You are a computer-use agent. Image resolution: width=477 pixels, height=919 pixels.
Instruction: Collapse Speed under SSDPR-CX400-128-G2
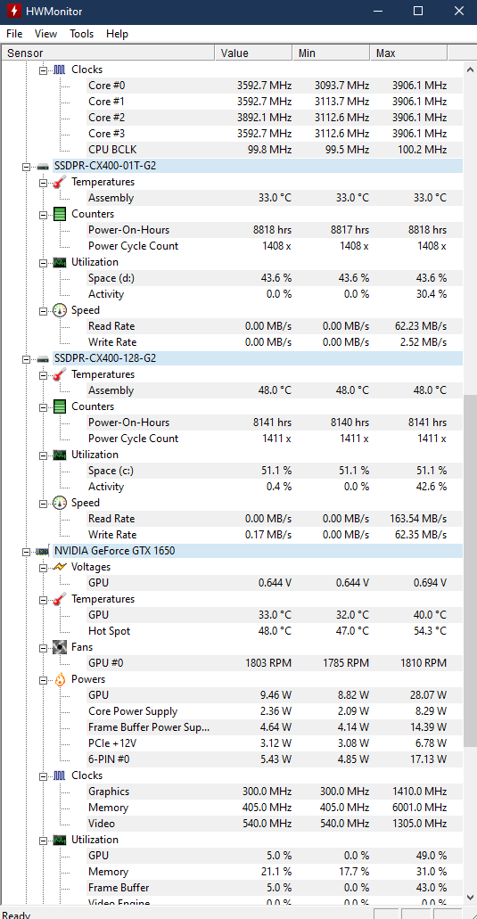click(x=43, y=503)
